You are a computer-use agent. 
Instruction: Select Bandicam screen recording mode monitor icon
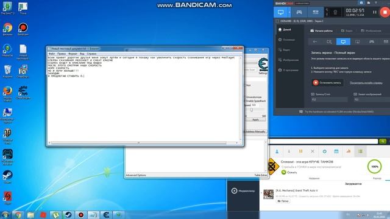pos(280,12)
